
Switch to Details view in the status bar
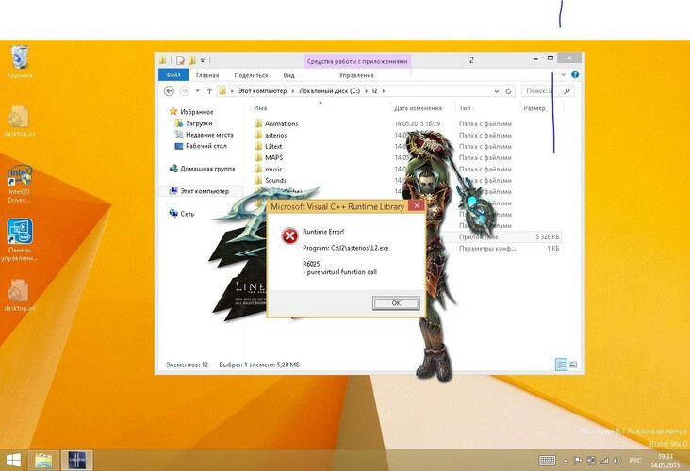[561, 365]
